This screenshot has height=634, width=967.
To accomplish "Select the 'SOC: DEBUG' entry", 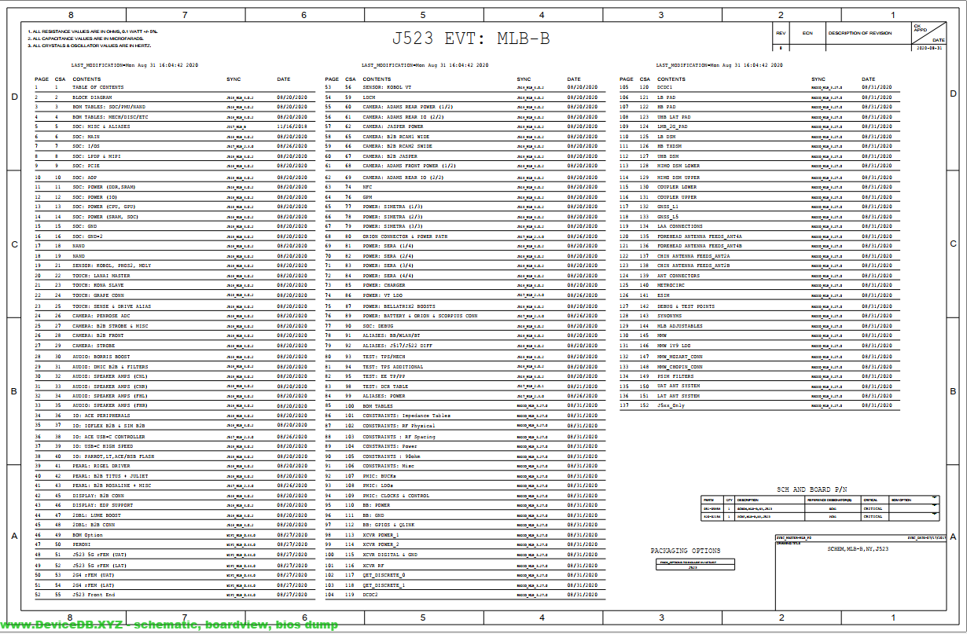I will point(377,326).
